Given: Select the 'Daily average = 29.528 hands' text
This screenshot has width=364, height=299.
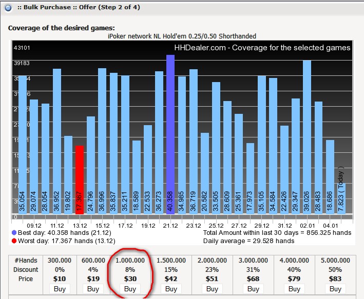Looking at the screenshot, I should pos(248,241).
